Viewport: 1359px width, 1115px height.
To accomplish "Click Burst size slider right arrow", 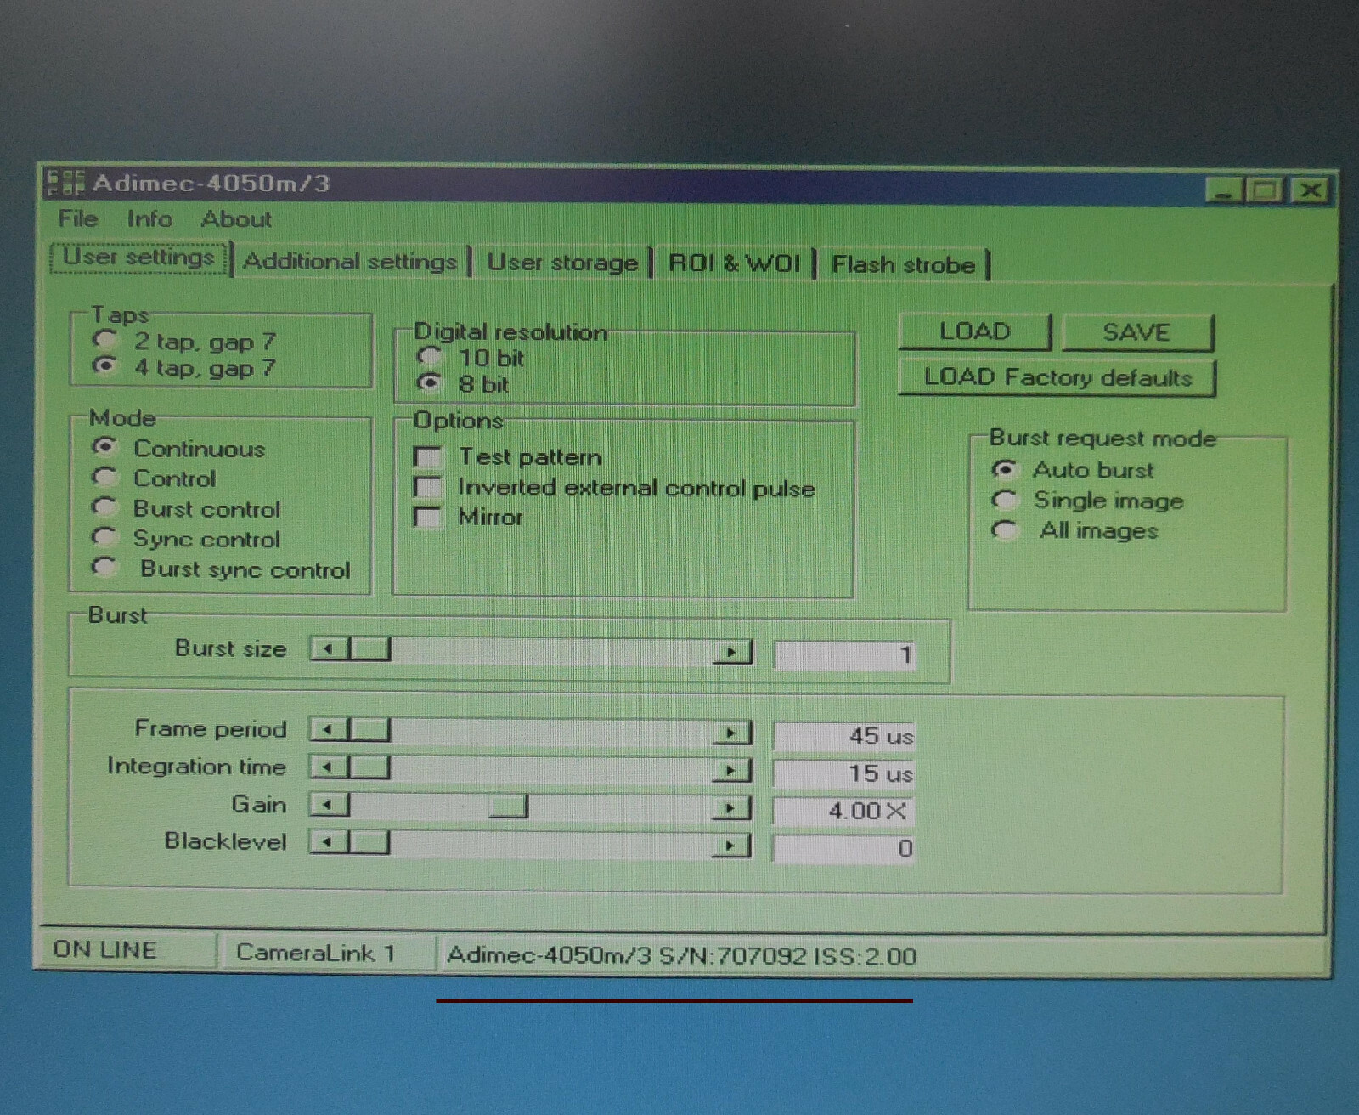I will coord(731,653).
